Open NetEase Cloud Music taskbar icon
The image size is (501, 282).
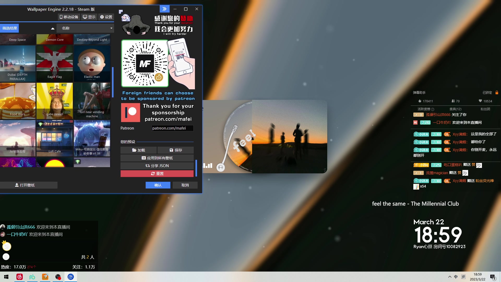pyautogui.click(x=20, y=277)
